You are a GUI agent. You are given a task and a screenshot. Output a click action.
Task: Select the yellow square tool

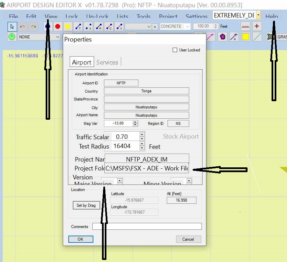(245, 37)
